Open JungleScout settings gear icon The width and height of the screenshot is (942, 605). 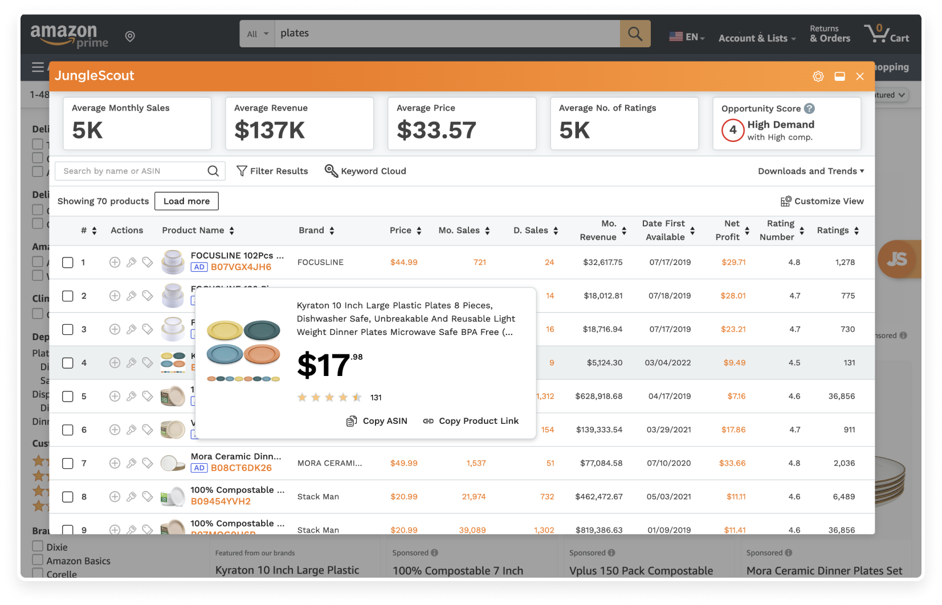click(818, 76)
